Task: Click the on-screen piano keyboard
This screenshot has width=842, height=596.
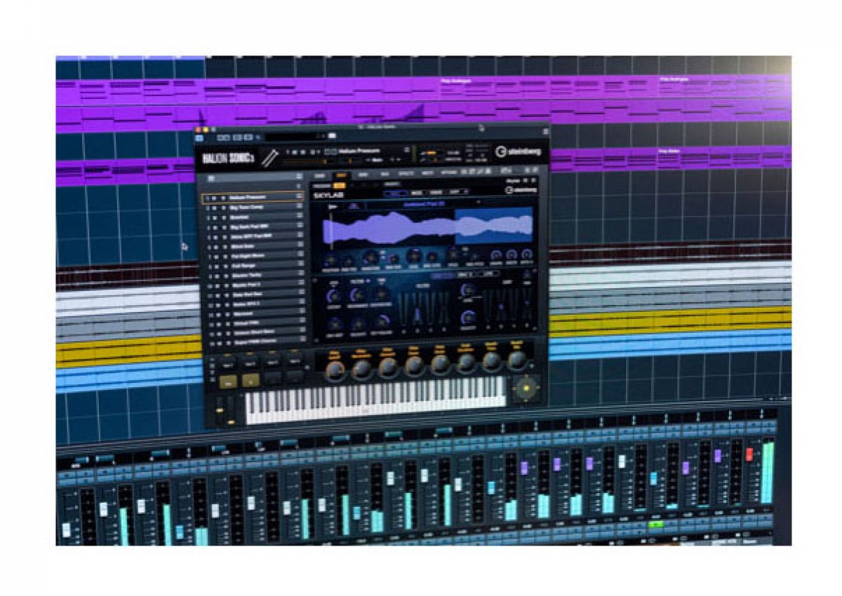Action: (375, 400)
